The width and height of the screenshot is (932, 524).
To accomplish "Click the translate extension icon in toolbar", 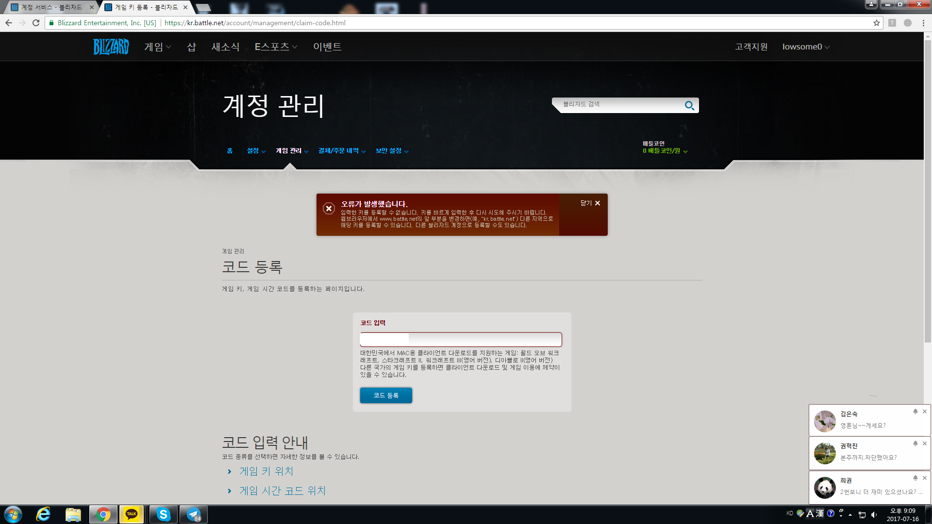I will tap(892, 23).
